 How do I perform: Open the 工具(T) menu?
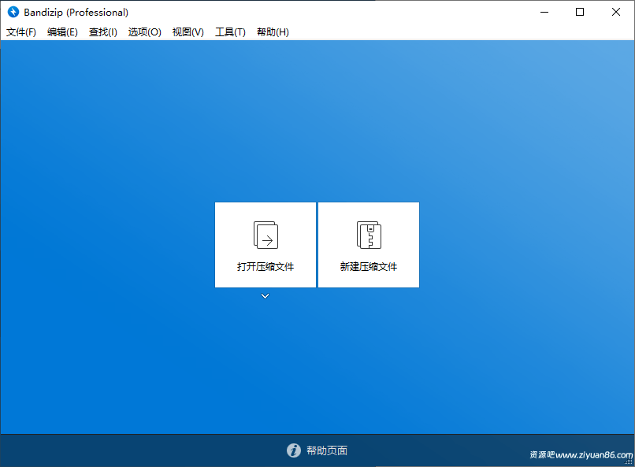click(x=230, y=32)
